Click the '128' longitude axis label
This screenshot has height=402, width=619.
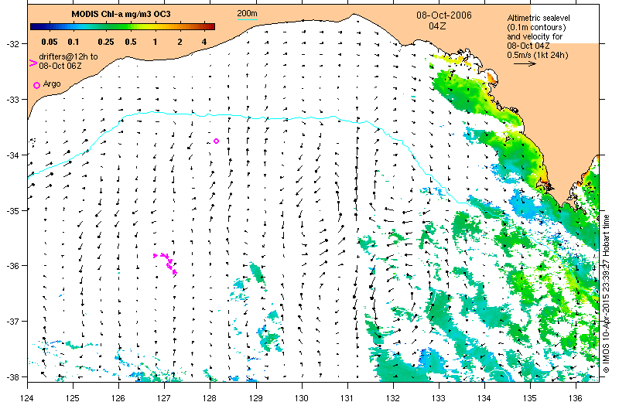pos(210,397)
